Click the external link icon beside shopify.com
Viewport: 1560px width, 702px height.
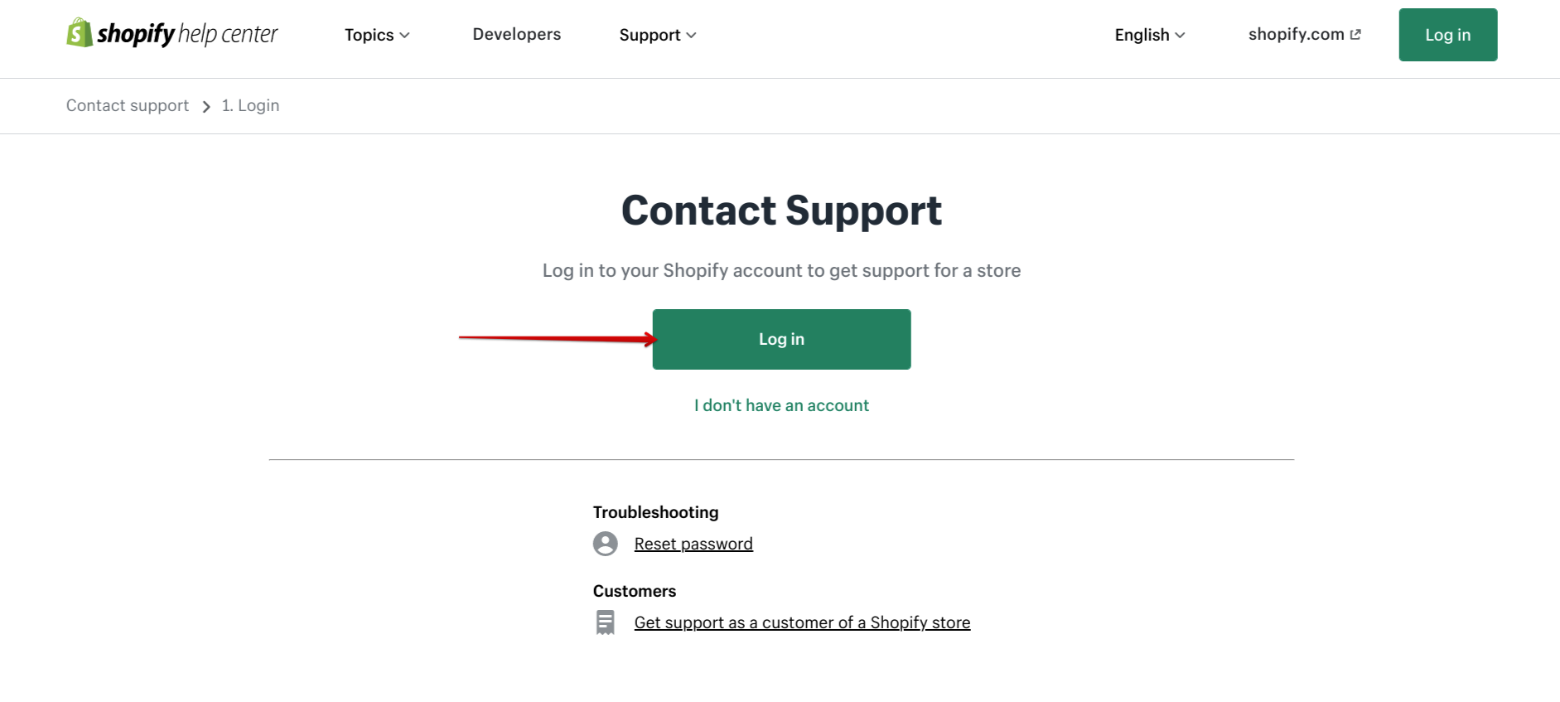point(1355,35)
